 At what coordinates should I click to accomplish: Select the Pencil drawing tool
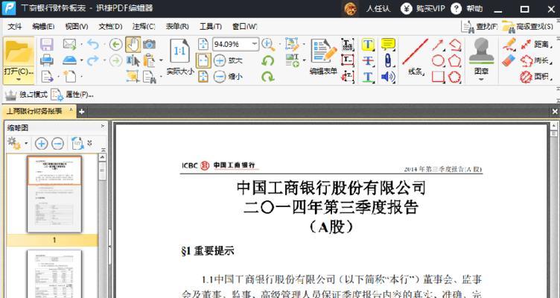509,44
